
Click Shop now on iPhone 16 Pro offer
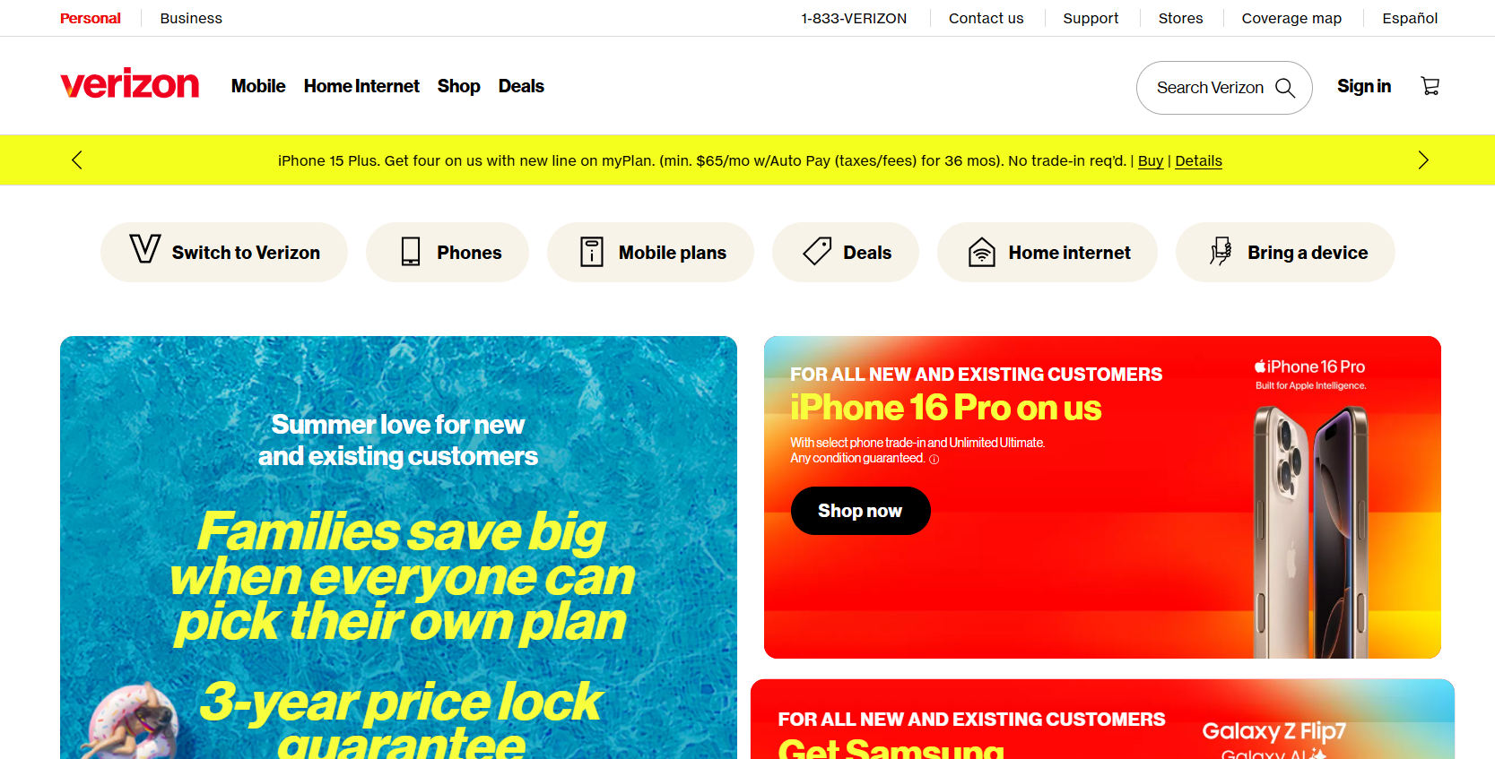coord(860,511)
